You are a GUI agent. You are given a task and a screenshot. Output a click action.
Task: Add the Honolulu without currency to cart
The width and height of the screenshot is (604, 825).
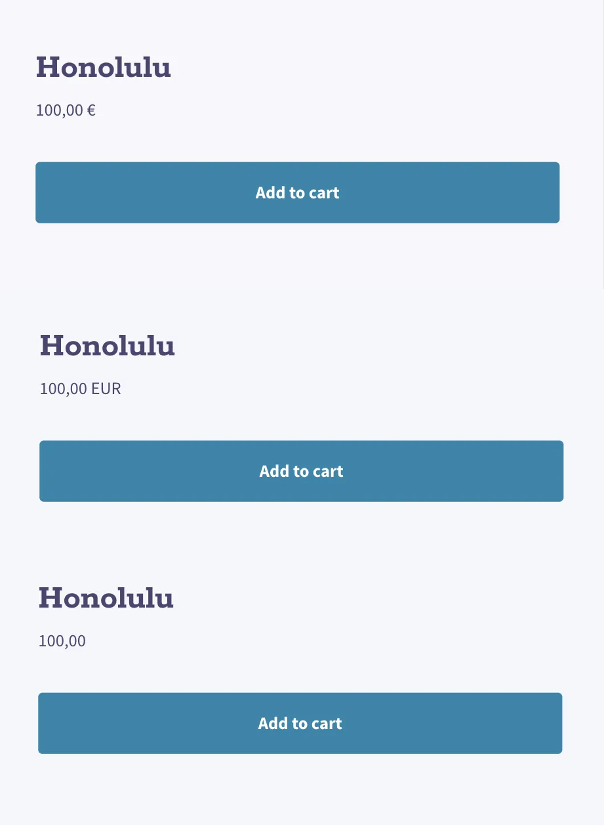(x=300, y=723)
